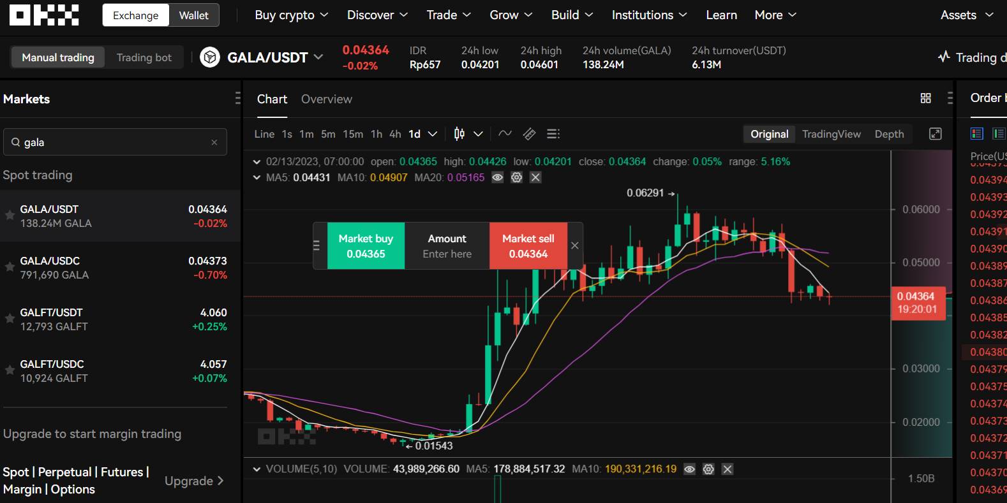Favorite the GALFT/USDC pair star
The image size is (1007, 503).
pos(10,370)
